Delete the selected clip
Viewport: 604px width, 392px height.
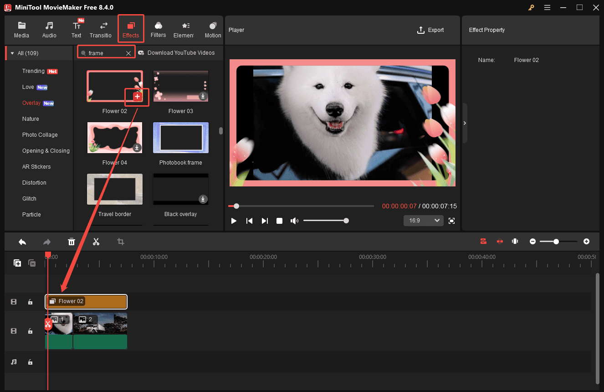pos(72,242)
